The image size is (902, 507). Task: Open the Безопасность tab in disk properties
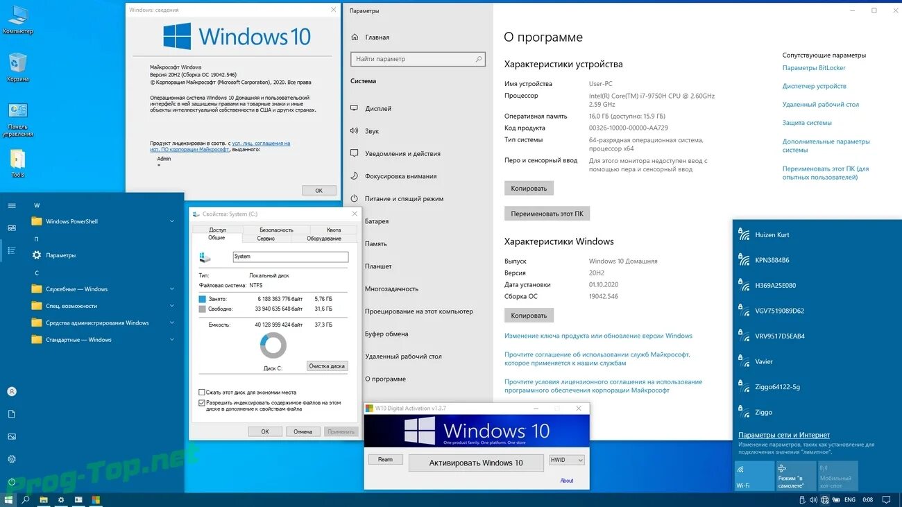click(276, 230)
